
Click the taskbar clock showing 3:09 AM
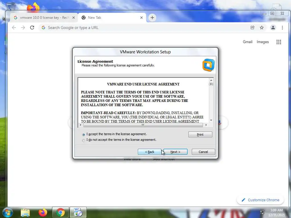click(x=276, y=213)
